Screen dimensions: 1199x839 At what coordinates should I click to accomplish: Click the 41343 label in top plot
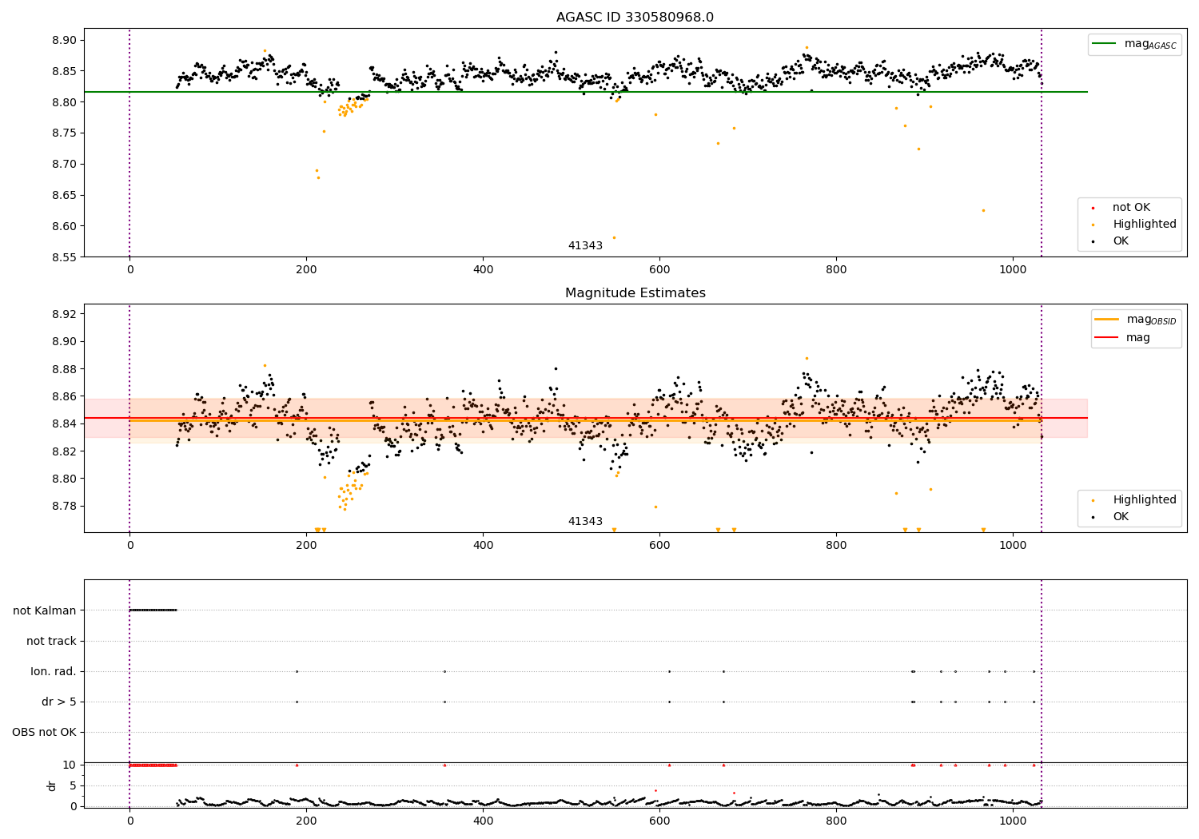[x=585, y=246]
